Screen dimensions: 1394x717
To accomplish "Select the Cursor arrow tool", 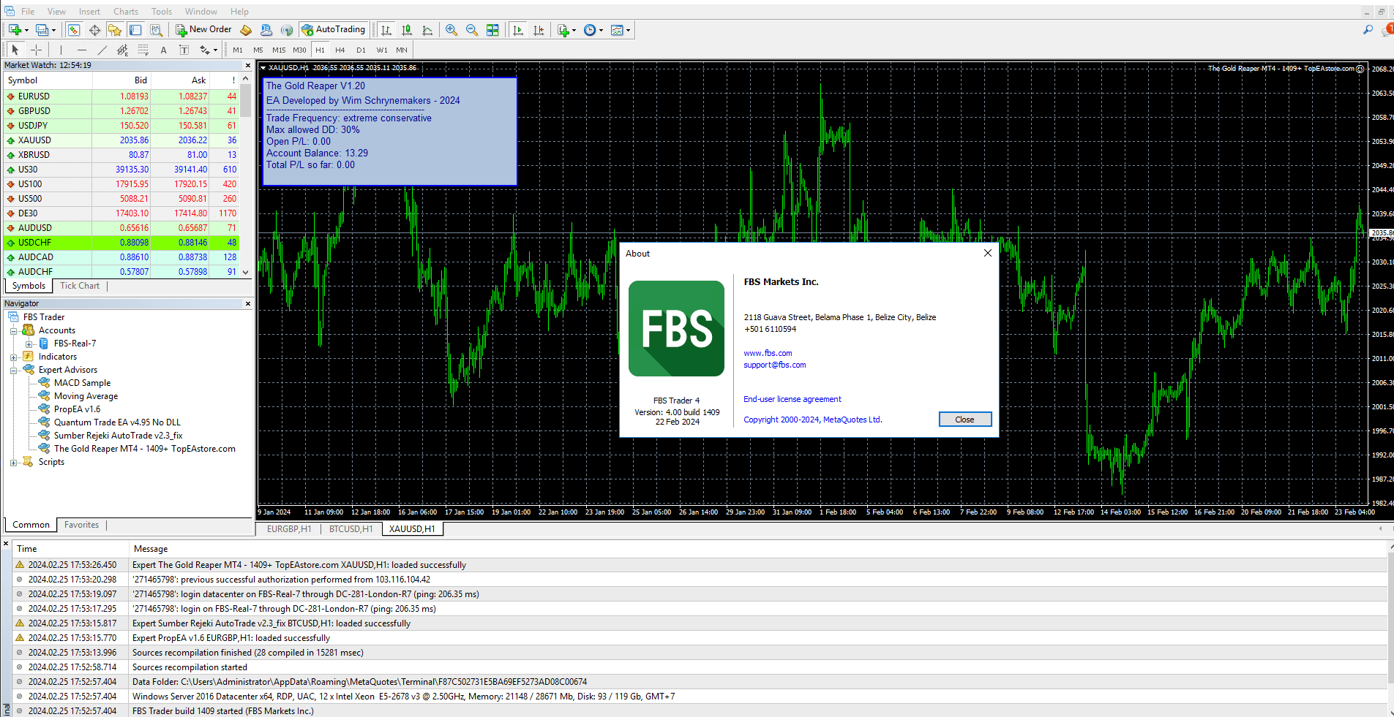I will [x=15, y=50].
